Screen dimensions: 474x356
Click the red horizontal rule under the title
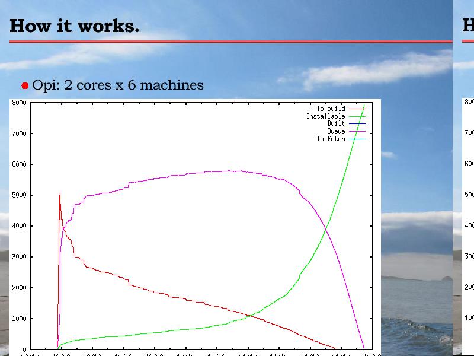click(x=230, y=42)
